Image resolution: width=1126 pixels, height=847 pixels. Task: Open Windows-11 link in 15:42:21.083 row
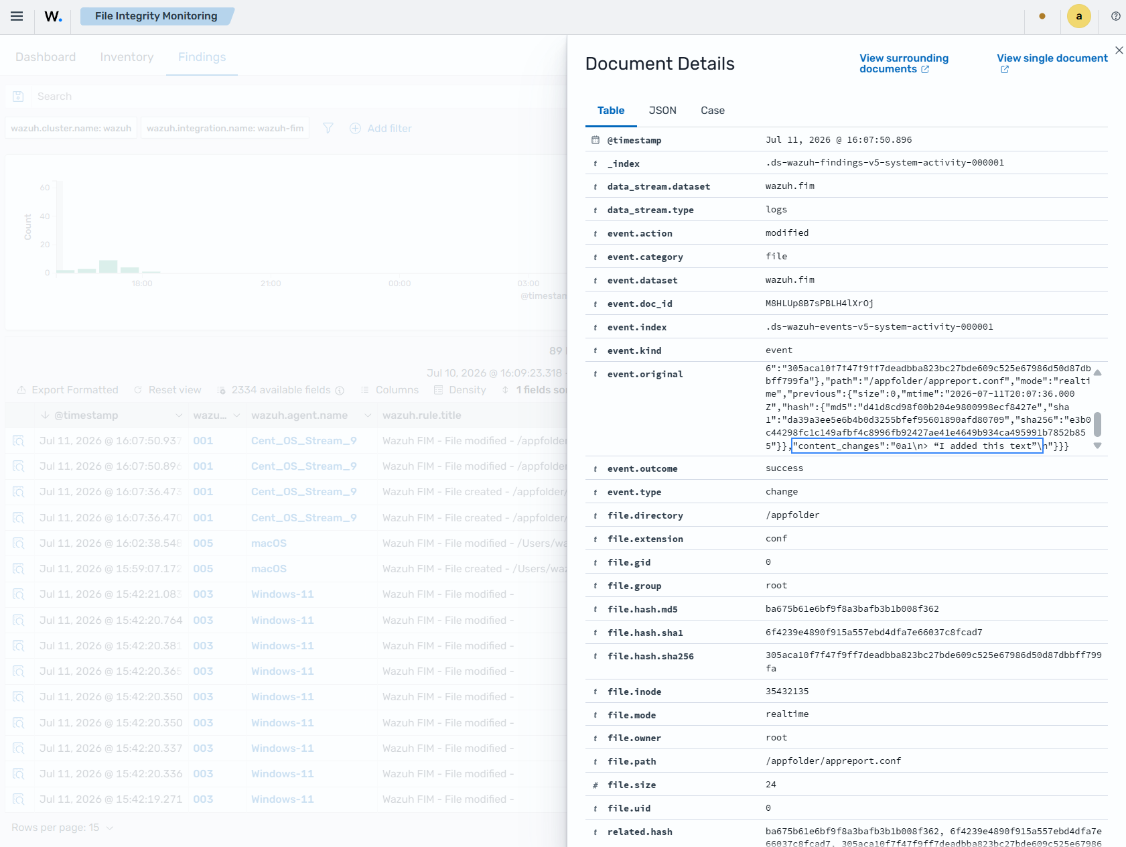(x=283, y=594)
